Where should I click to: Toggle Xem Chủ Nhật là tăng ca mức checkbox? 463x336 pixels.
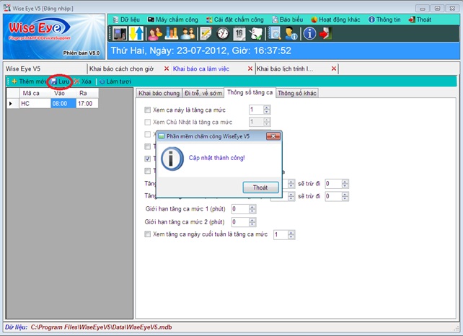point(147,123)
